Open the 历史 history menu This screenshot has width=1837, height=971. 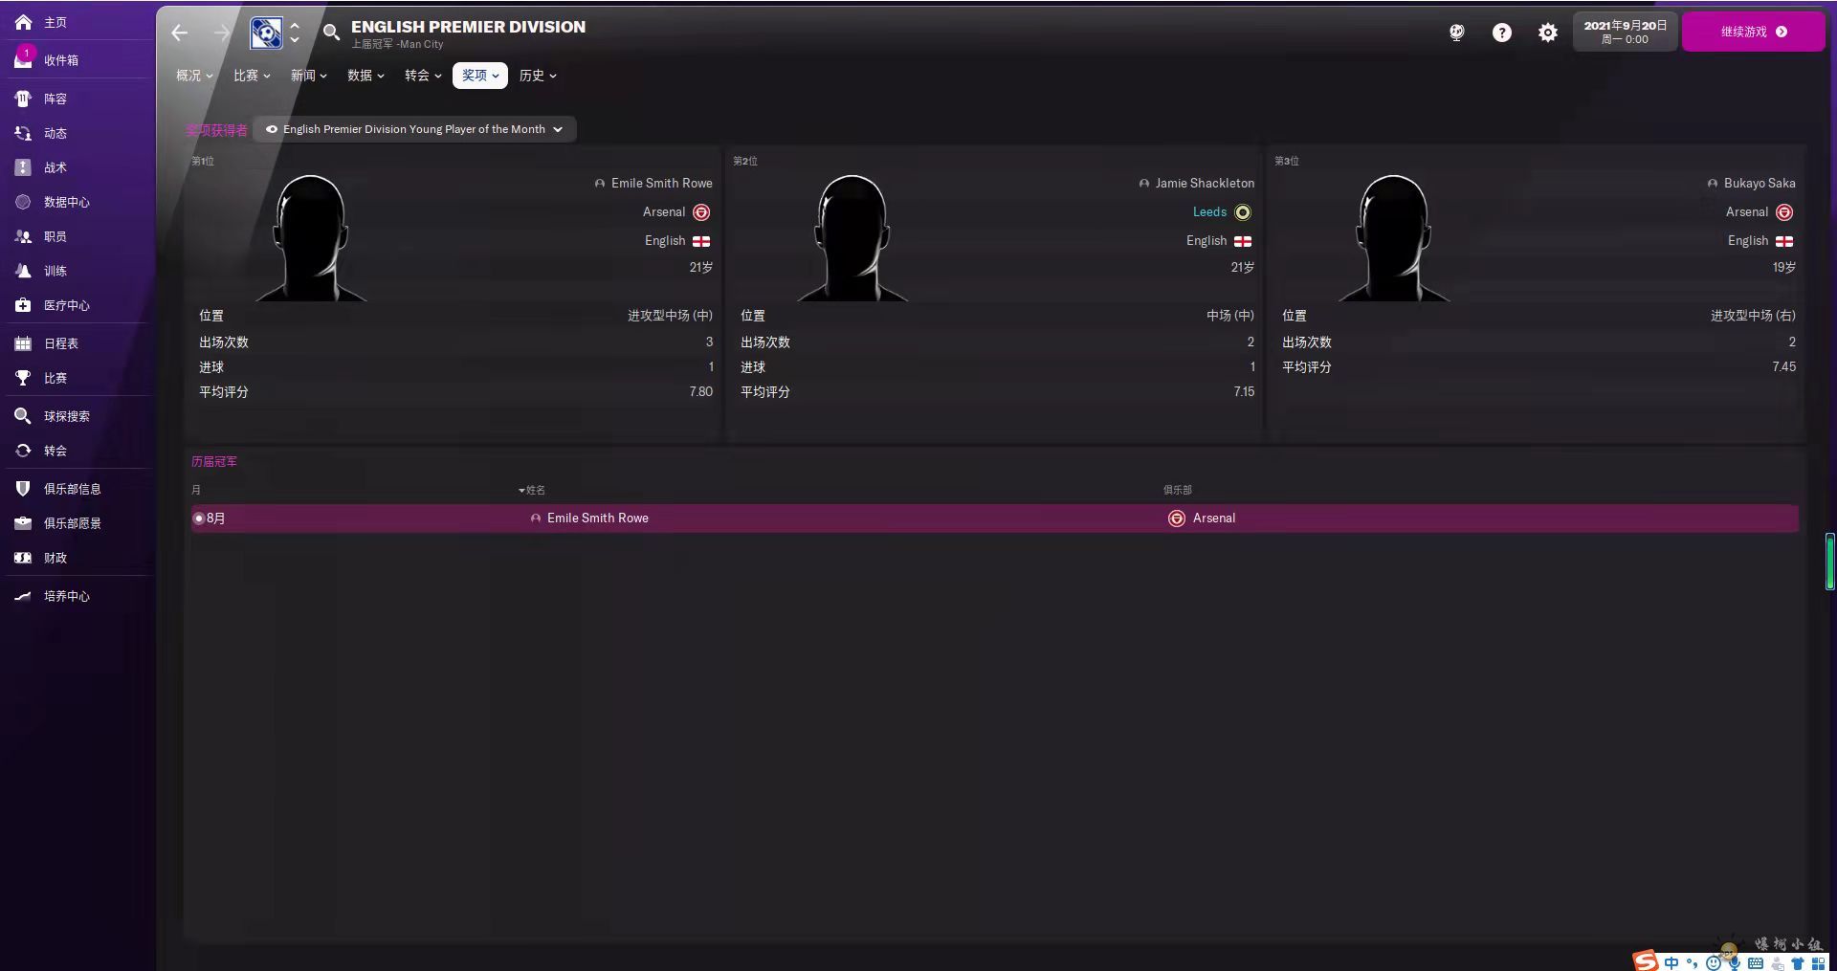[538, 76]
